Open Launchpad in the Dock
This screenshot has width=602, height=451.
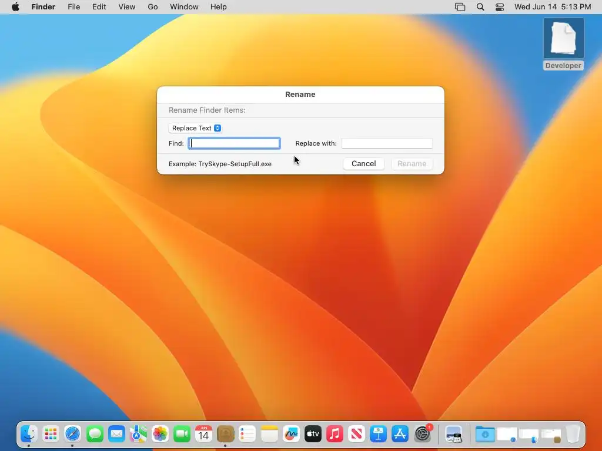(51, 434)
